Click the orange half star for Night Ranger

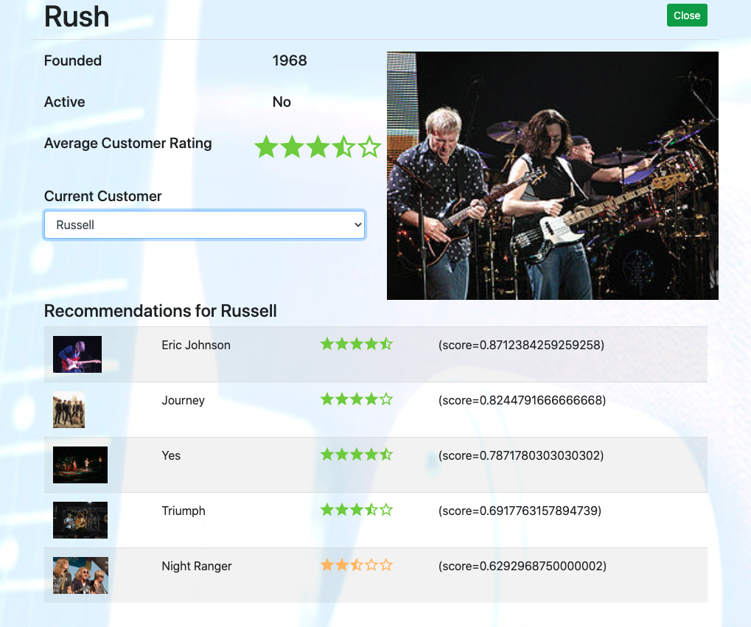click(x=357, y=566)
